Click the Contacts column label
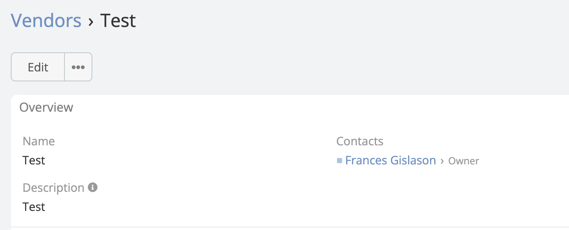This screenshot has height=230, width=569. point(360,141)
